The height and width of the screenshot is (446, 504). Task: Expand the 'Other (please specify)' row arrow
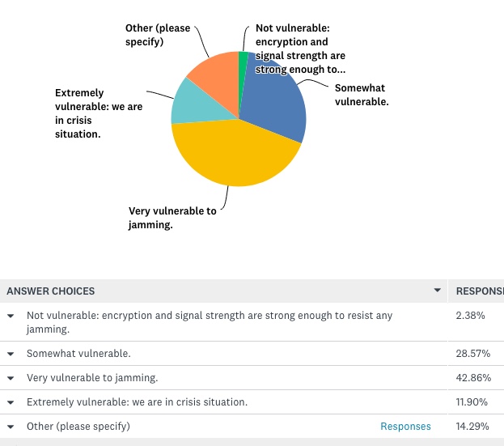click(11, 427)
